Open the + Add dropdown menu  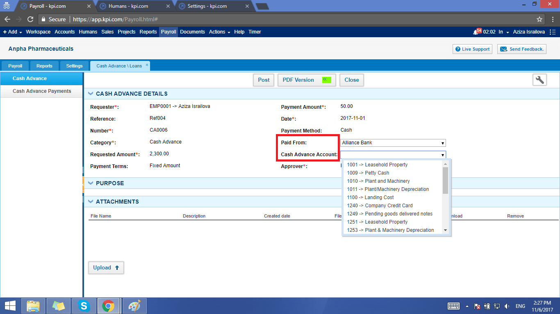click(x=12, y=32)
